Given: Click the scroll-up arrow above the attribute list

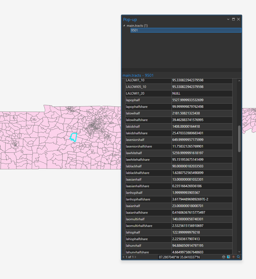Looking at the screenshot, I should [239, 81].
